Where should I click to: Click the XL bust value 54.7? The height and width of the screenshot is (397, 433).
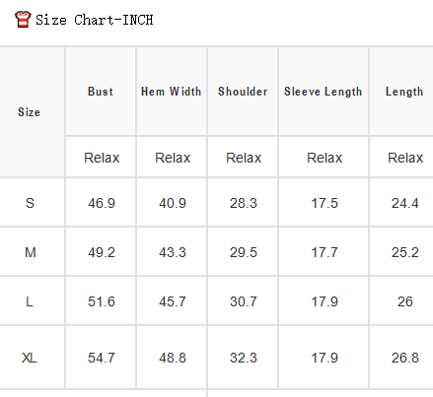102,358
